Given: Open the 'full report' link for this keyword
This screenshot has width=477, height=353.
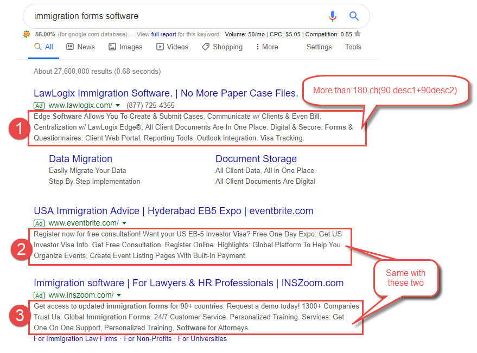Looking at the screenshot, I should [x=164, y=34].
